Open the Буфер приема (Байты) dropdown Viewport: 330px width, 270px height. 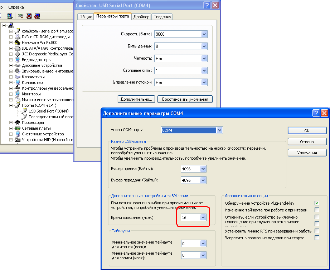click(x=203, y=169)
